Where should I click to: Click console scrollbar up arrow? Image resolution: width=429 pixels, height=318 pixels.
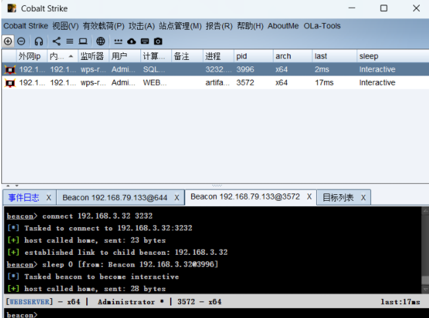[x=426, y=211]
